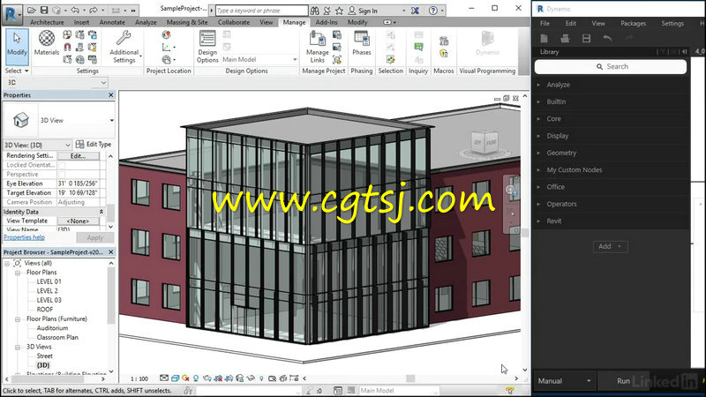Open the Select panel dropdown
Viewport: 706px width, 397px height.
click(x=17, y=71)
